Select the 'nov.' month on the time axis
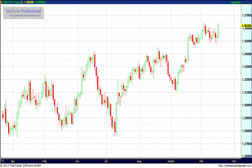 tap(234, 160)
